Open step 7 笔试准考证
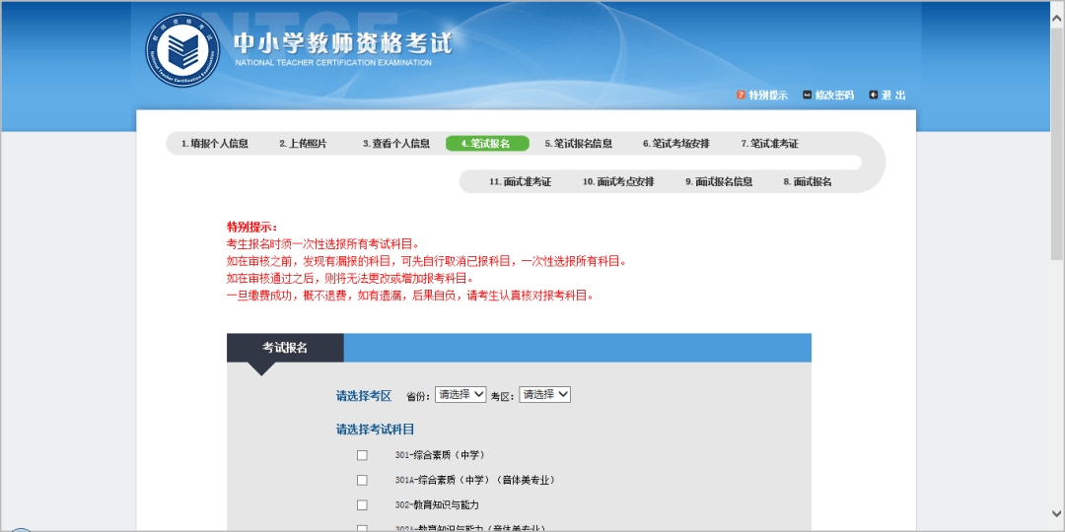The width and height of the screenshot is (1065, 532). coord(769,144)
